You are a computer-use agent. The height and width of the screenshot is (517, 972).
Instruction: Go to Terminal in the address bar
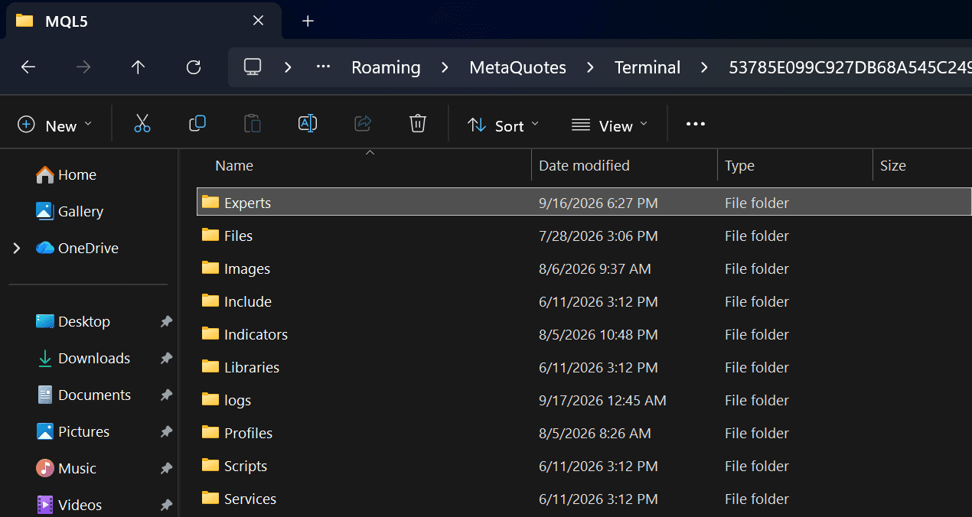coord(647,67)
